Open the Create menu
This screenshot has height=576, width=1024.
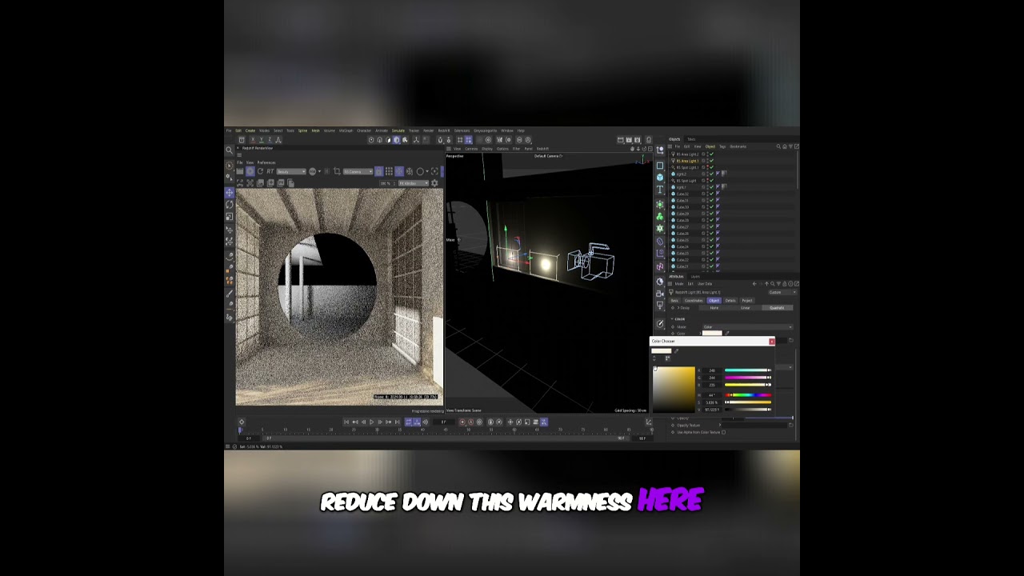[250, 130]
